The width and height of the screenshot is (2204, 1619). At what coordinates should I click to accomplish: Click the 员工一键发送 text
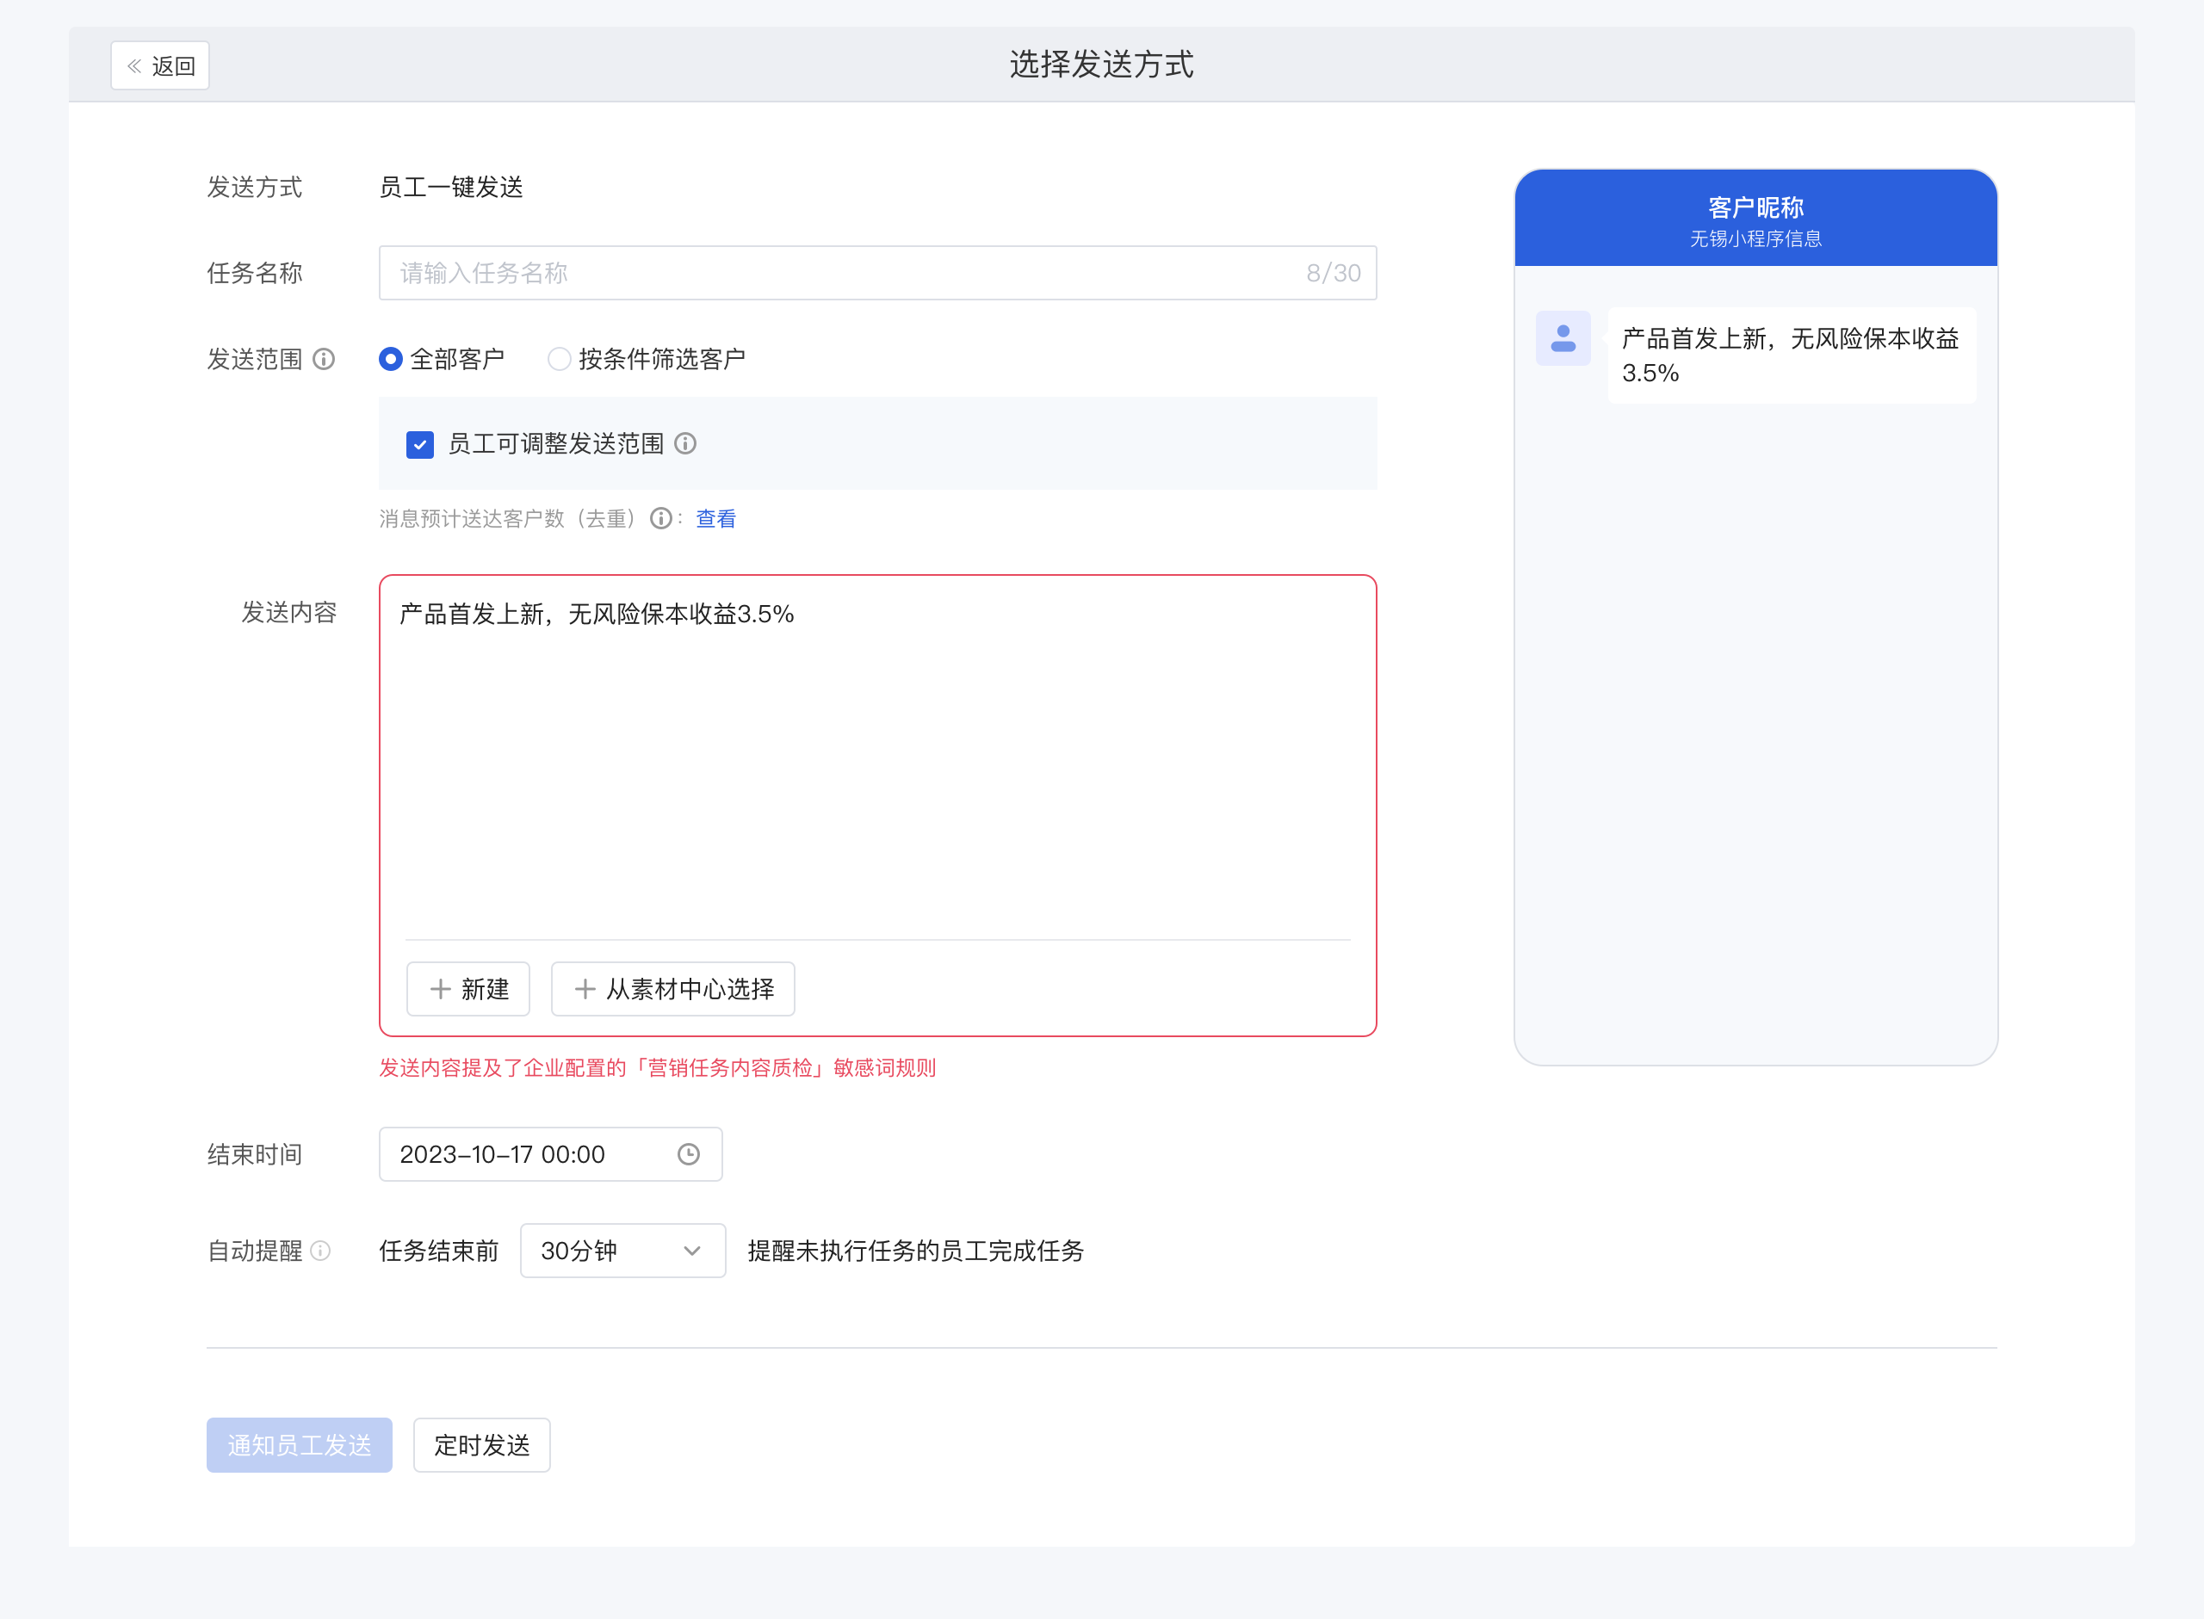[452, 187]
